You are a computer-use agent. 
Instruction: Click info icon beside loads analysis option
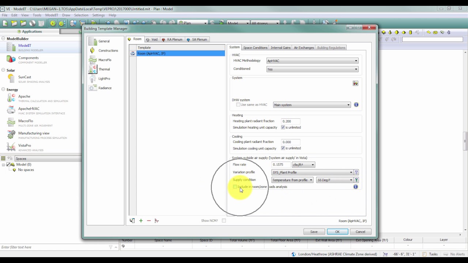[355, 187]
